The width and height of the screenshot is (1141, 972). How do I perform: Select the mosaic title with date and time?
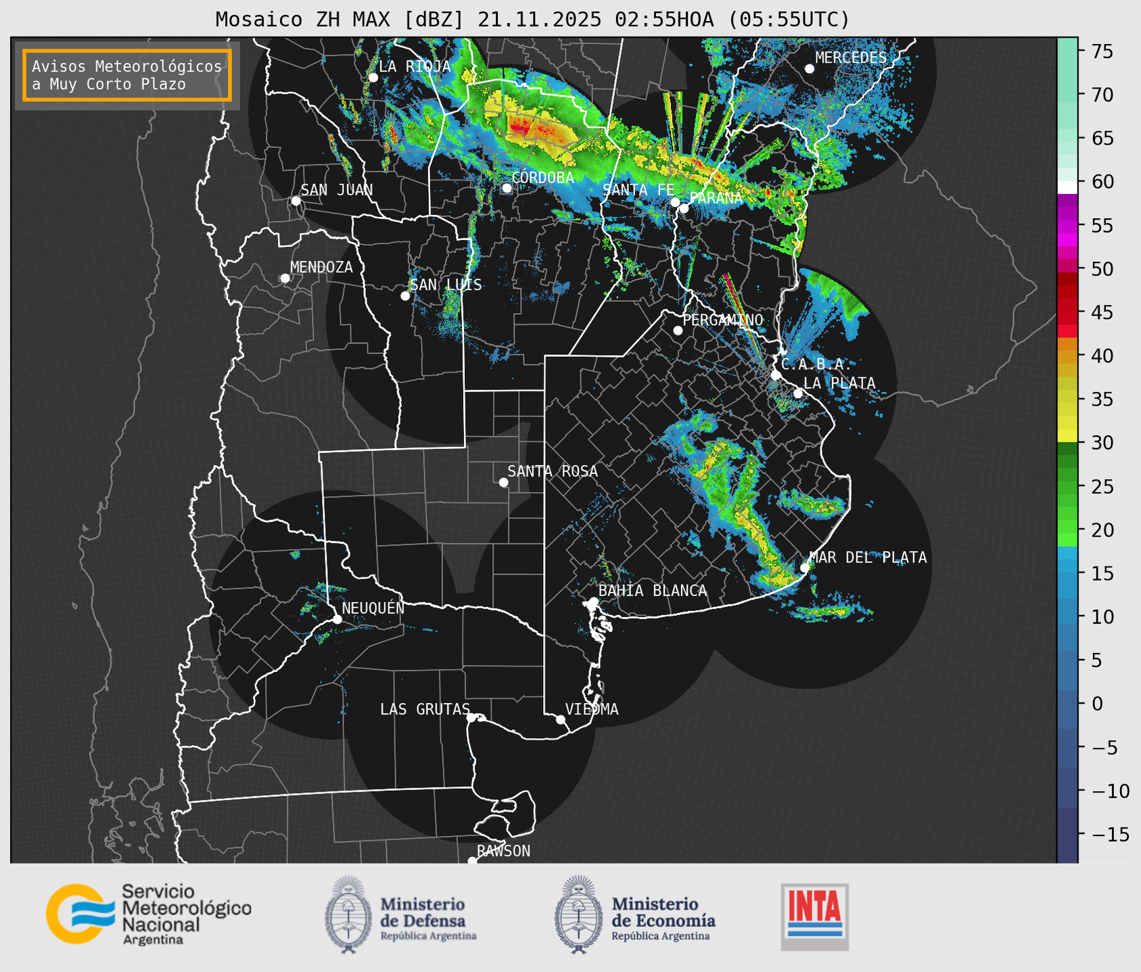(x=532, y=20)
